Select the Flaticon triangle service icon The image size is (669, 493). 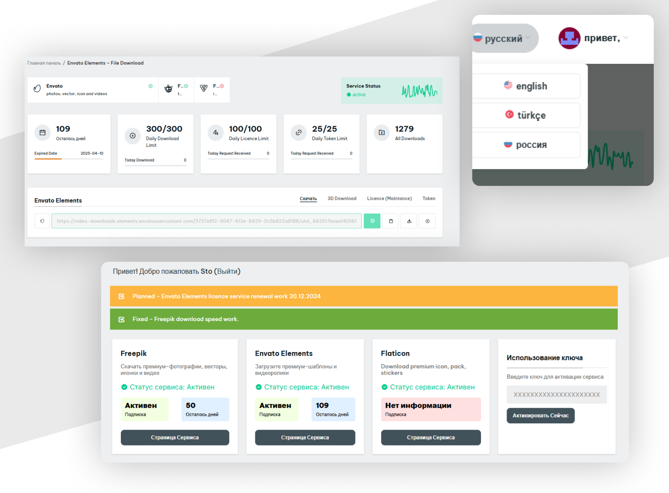(x=204, y=89)
